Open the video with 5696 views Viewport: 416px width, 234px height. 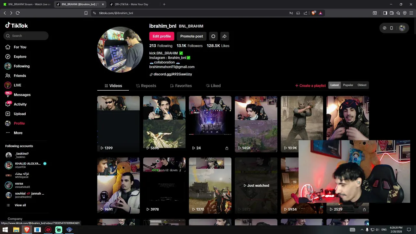coord(164,124)
